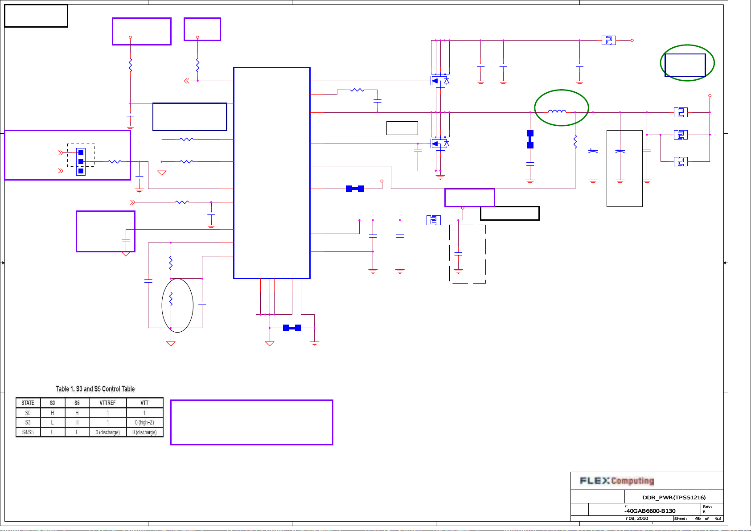The width and height of the screenshot is (751, 531).
Task: Select '0 (discharge)' in the VTTREF column
Action: pyautogui.click(x=108, y=432)
